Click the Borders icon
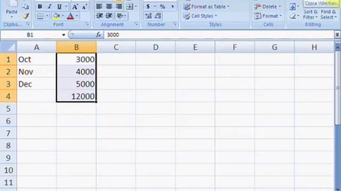The image size is (341, 191). (40, 16)
